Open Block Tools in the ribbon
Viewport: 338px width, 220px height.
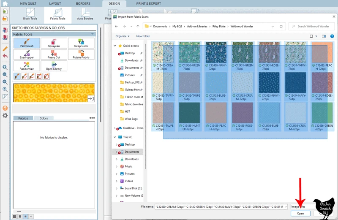[30, 14]
